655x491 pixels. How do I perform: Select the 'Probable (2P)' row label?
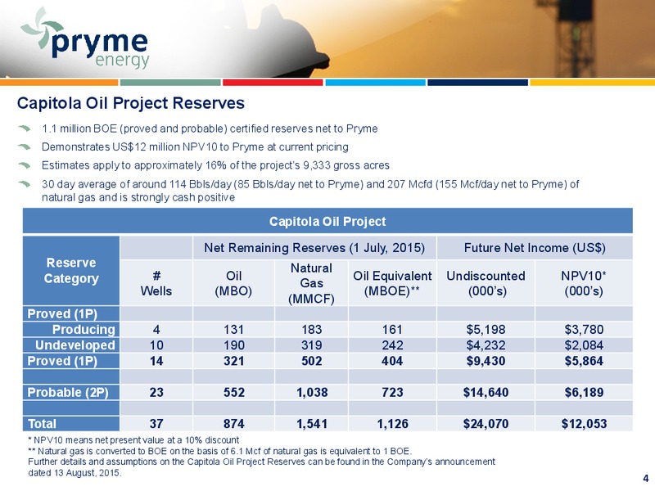(x=68, y=393)
